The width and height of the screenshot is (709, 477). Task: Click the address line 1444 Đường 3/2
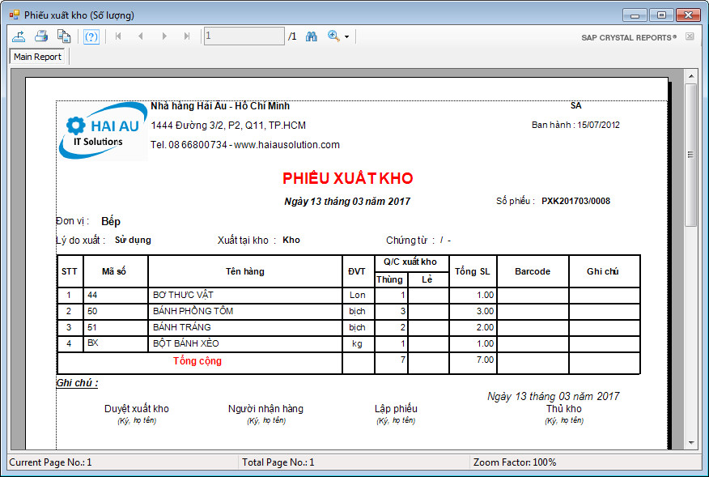click(x=228, y=126)
